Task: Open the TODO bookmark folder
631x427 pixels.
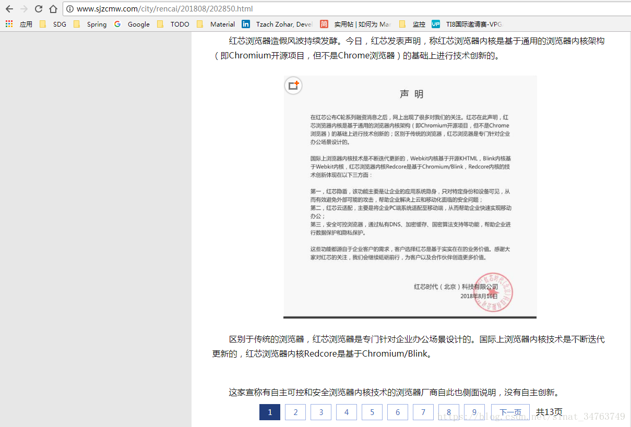Action: click(173, 24)
